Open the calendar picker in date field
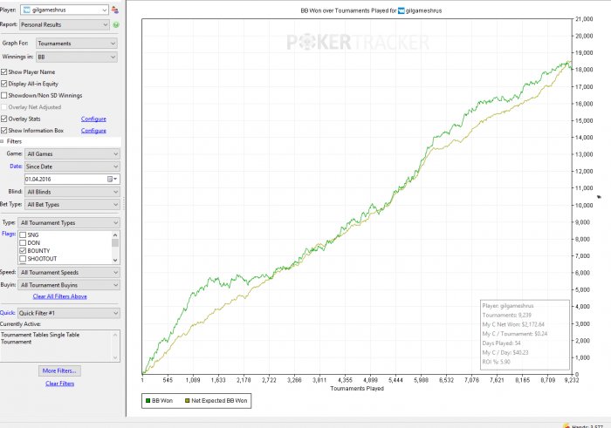This screenshot has width=611, height=428. coord(113,179)
